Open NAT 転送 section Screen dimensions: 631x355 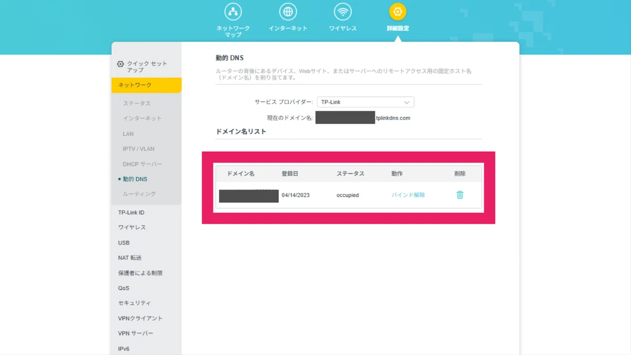[130, 258]
